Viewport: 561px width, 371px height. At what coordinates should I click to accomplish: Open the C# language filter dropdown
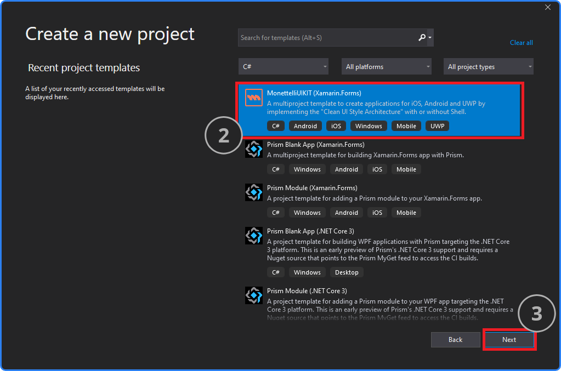click(x=284, y=66)
